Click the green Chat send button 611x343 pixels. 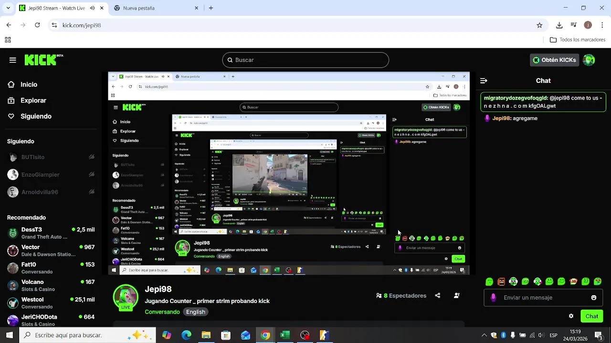tap(592, 316)
